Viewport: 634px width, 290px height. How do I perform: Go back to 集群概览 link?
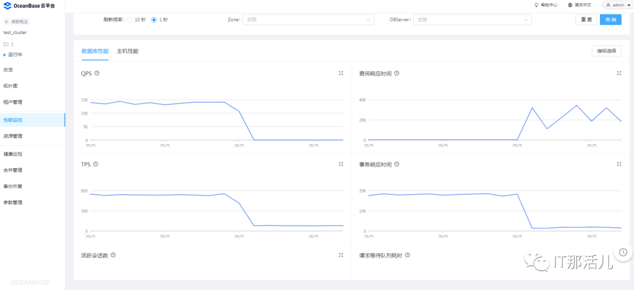click(x=16, y=22)
